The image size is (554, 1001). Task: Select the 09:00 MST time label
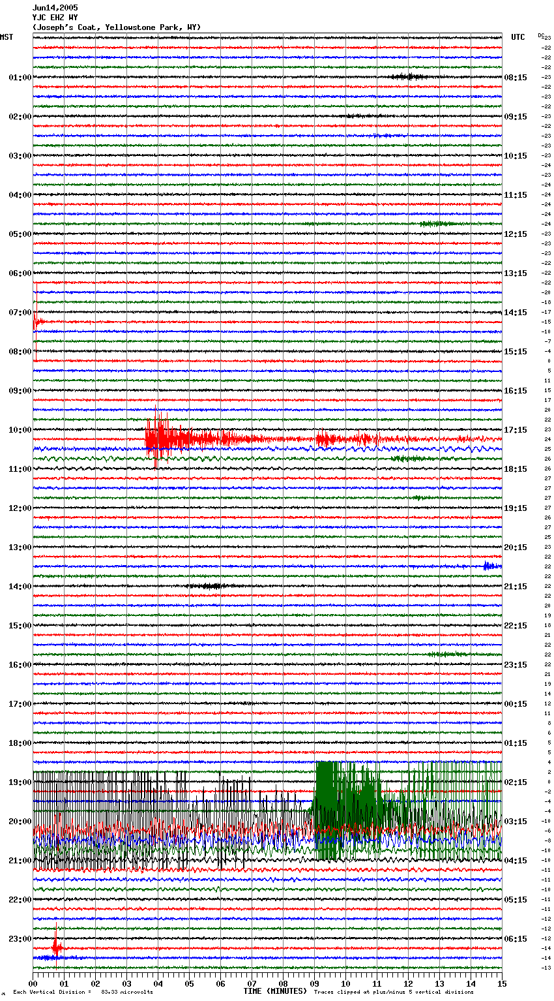(x=20, y=391)
